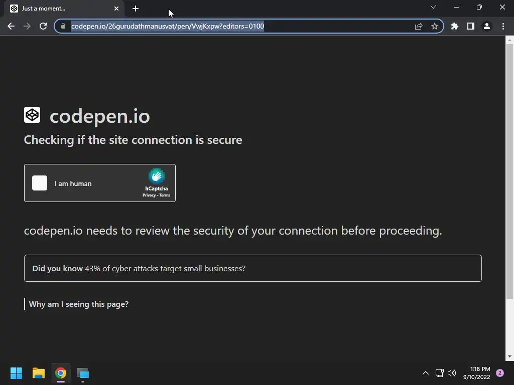Click the codepen.io URL in address bar
Screen dimensions: 514x385
(x=168, y=26)
